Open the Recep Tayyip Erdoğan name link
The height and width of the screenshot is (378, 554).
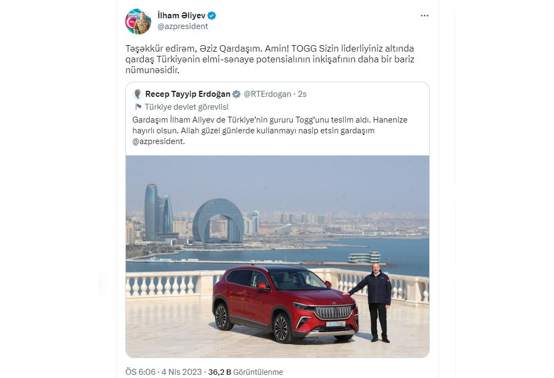tap(188, 94)
